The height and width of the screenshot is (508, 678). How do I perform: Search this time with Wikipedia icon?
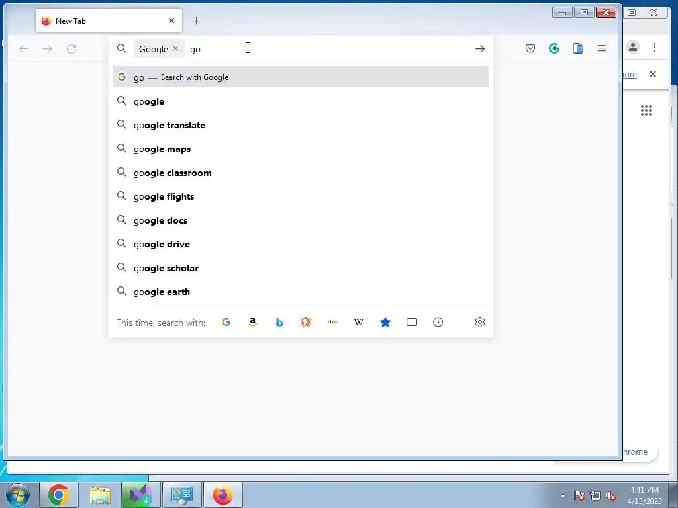pyautogui.click(x=359, y=322)
